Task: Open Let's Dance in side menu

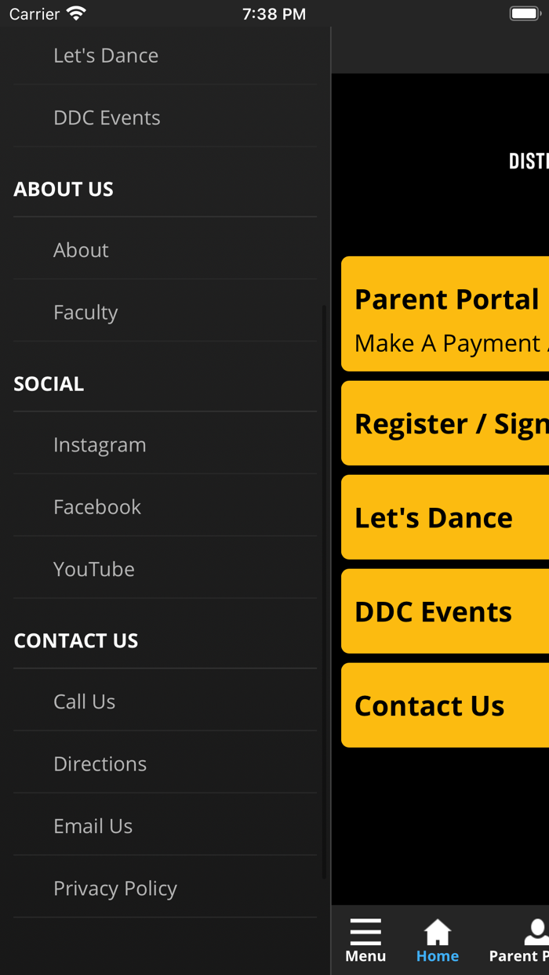Action: (106, 56)
